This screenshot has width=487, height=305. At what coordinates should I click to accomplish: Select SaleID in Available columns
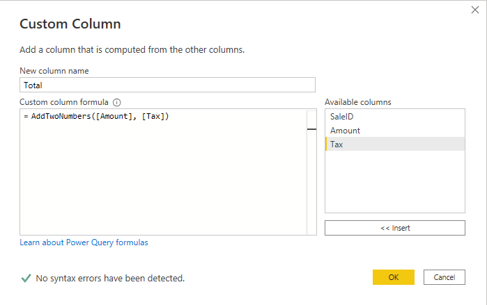(x=395, y=117)
